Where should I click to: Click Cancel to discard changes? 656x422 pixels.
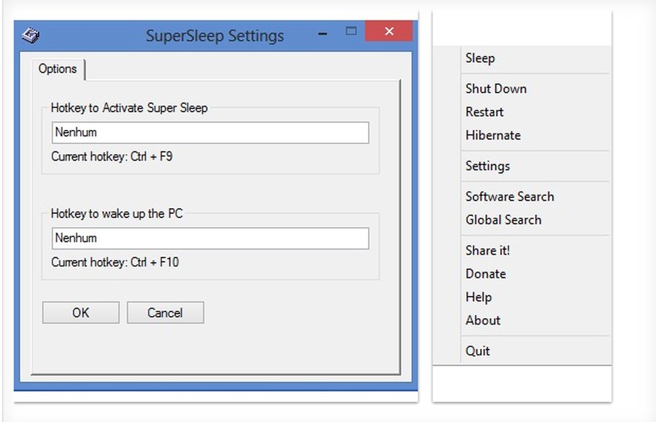click(x=165, y=312)
